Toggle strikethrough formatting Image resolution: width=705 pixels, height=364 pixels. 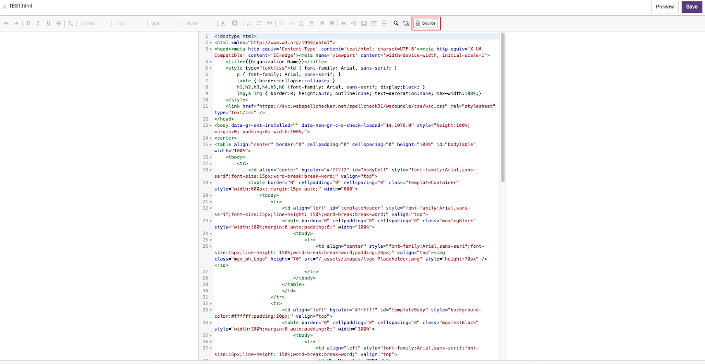tap(59, 23)
